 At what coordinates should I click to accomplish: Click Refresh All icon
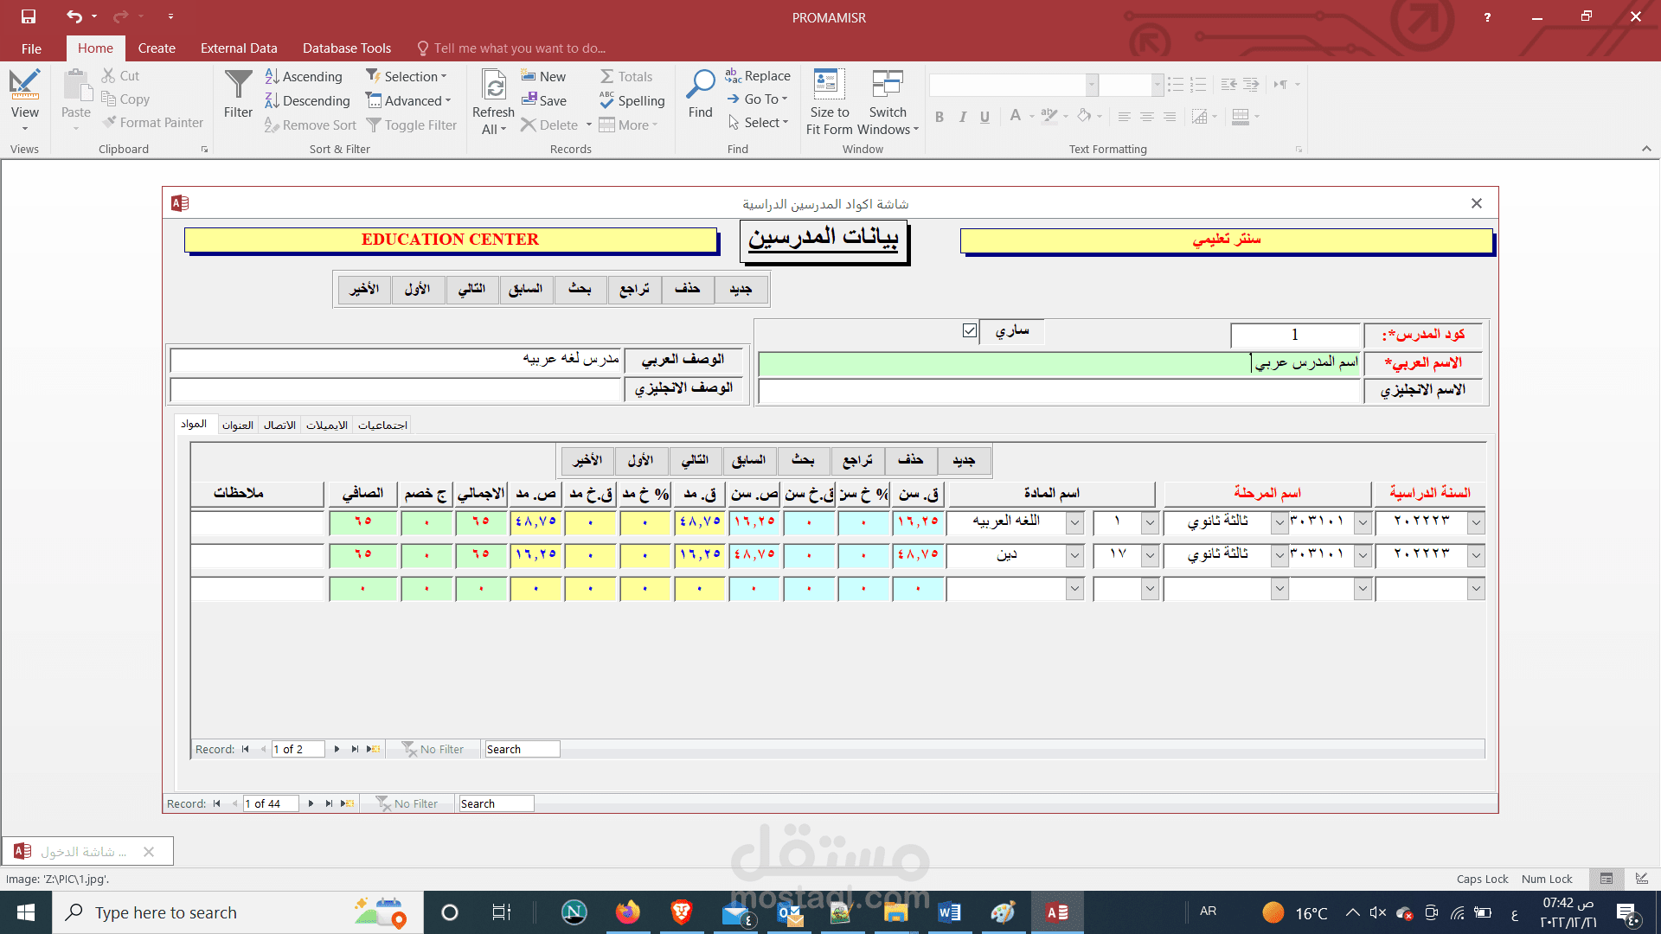tap(493, 102)
